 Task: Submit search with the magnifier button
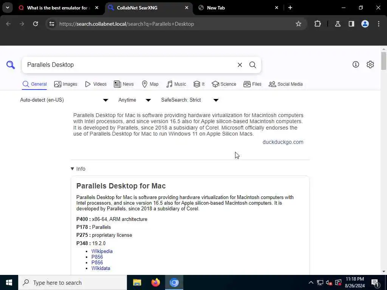252,65
